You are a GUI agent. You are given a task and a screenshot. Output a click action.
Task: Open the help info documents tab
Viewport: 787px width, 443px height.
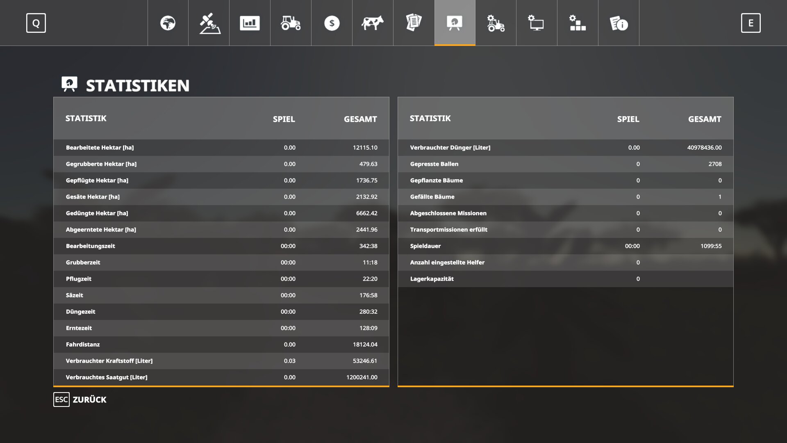tap(619, 23)
